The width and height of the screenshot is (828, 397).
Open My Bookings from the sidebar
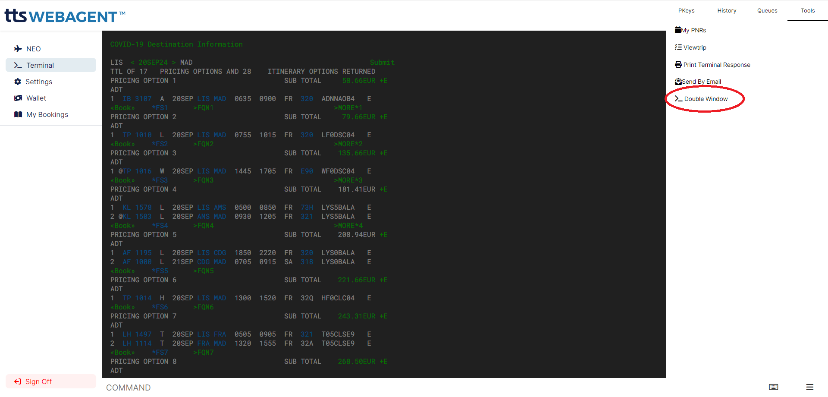click(51, 114)
